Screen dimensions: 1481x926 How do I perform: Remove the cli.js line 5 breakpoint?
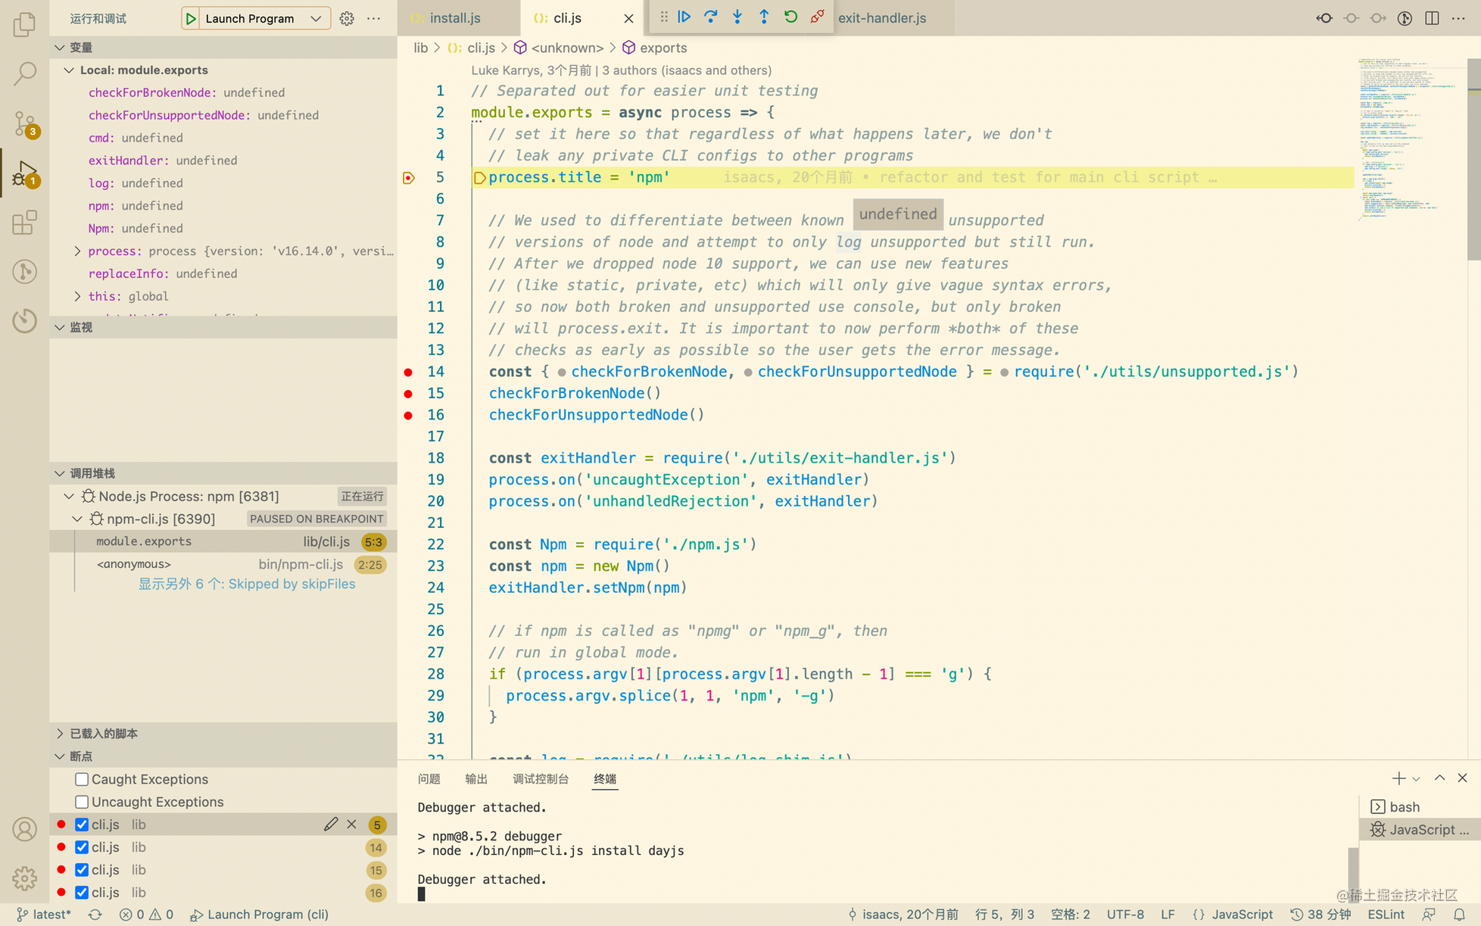click(352, 825)
